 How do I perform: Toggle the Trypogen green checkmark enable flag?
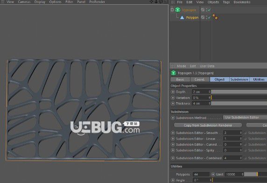point(209,10)
